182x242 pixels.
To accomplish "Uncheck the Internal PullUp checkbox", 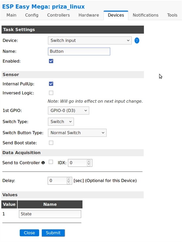I will [x=51, y=84].
